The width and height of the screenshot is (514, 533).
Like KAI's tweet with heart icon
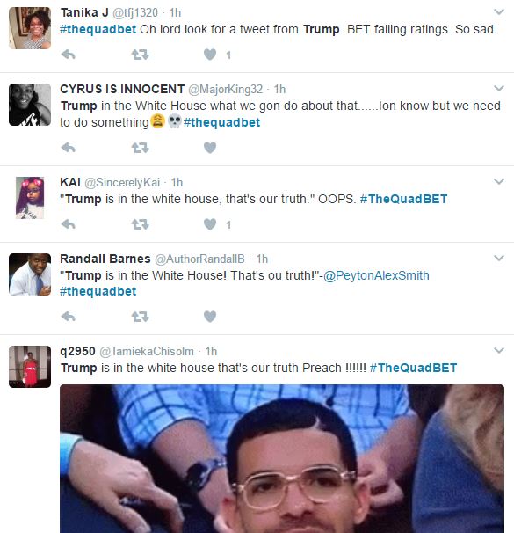click(210, 224)
